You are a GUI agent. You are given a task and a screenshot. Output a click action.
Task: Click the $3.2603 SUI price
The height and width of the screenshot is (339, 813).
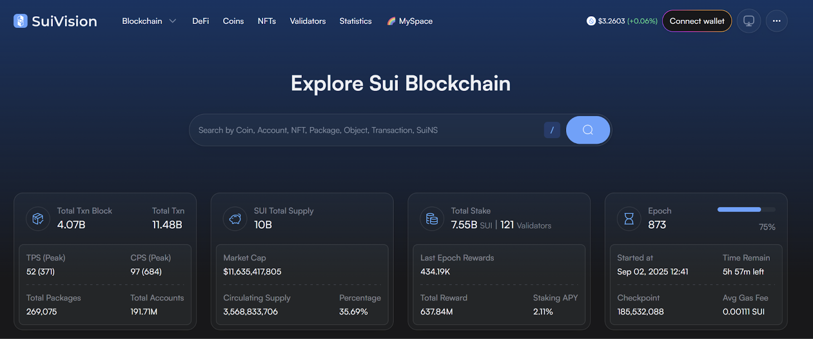coord(612,21)
